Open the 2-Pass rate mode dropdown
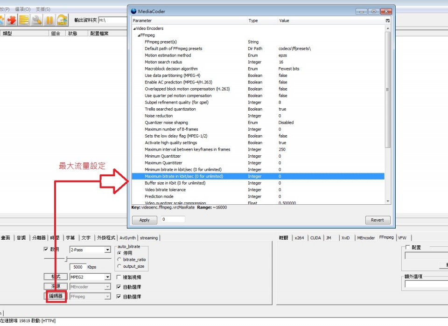This screenshot has width=448, height=326. [x=107, y=250]
